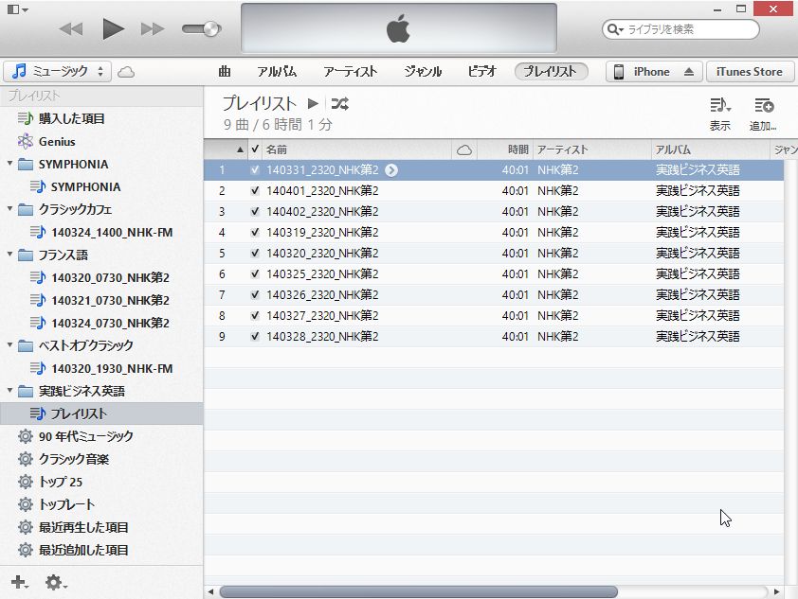This screenshot has width=798, height=599.
Task: Select the 140320_1930_NHK-FM playlist
Action: (x=101, y=368)
